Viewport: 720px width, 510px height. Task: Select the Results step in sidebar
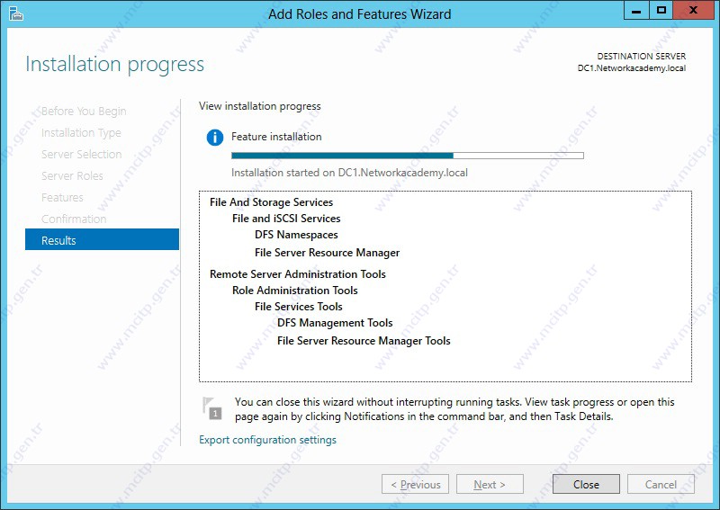coord(102,239)
